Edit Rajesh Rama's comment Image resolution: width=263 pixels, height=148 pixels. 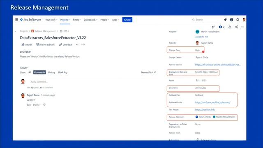[28, 105]
